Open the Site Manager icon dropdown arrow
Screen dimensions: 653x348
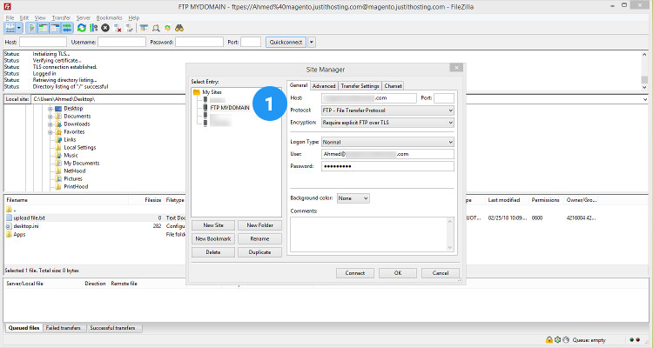coord(19,28)
